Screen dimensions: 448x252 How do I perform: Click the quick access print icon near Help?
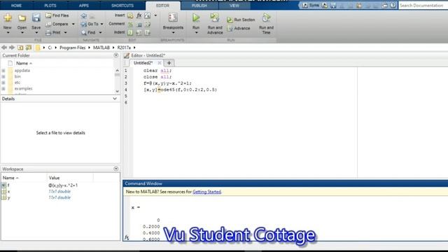click(384, 6)
